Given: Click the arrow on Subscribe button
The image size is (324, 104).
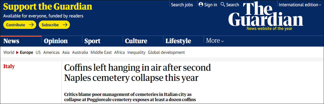Looking at the screenshot, I should click(65, 25).
